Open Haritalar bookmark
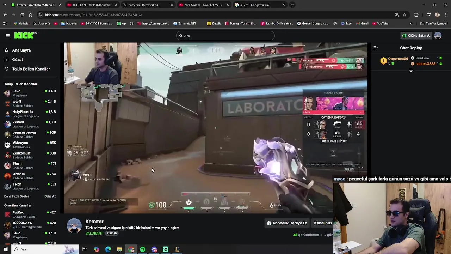 pos(21,24)
